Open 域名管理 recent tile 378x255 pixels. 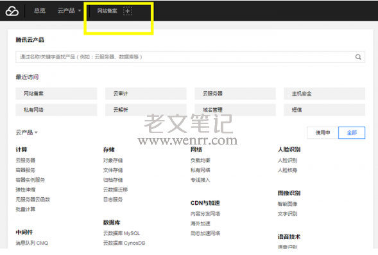(236, 110)
